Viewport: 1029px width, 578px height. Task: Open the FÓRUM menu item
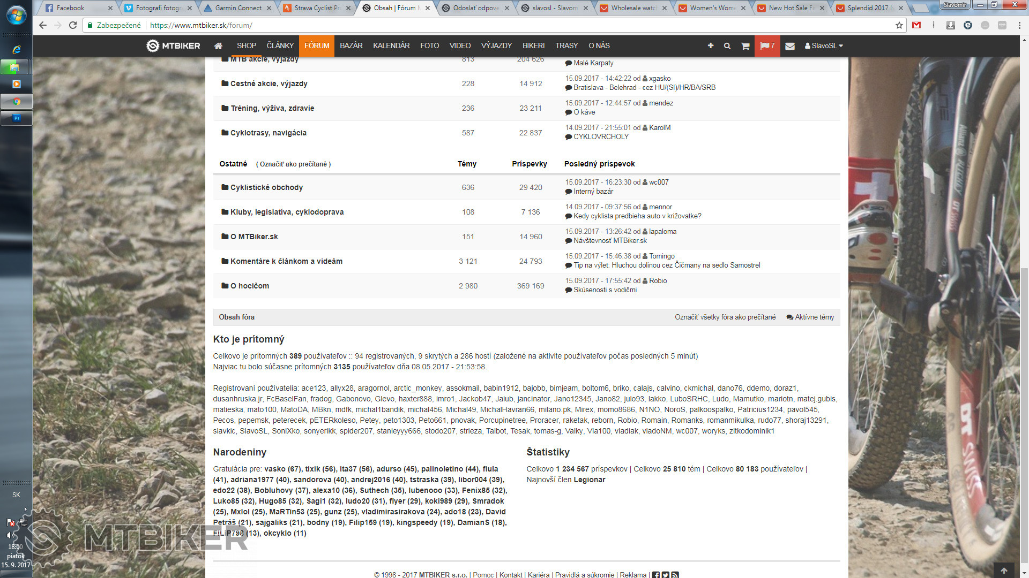click(317, 46)
